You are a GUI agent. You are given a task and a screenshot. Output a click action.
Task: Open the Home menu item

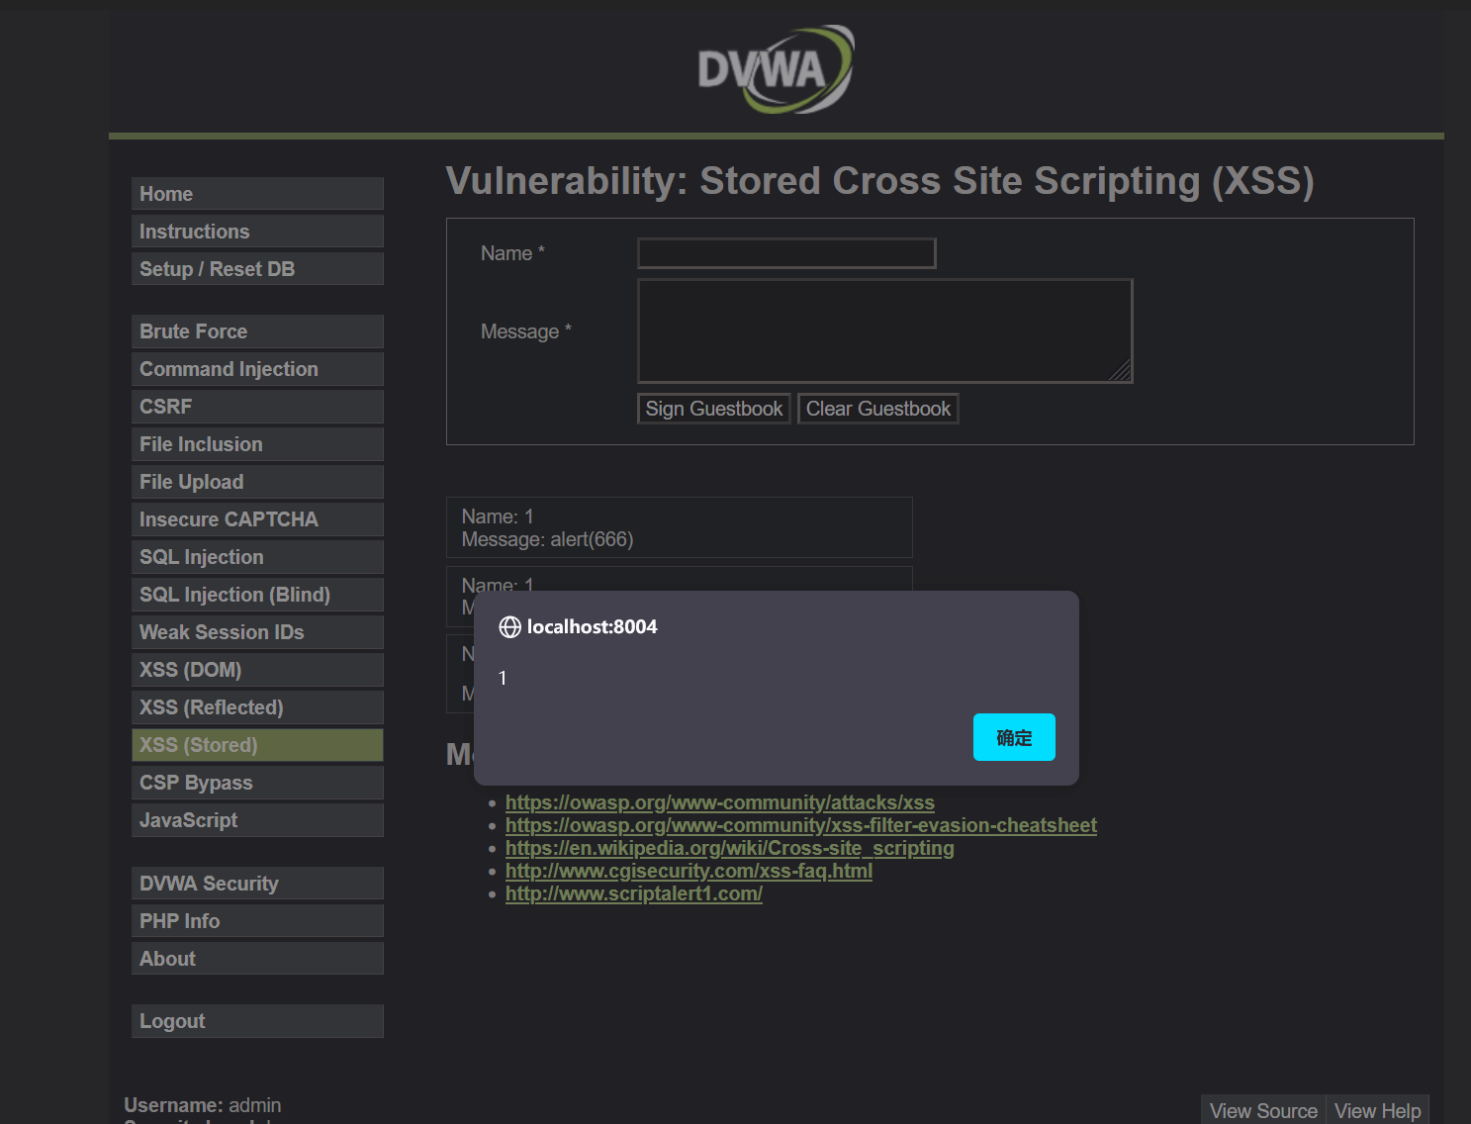coord(257,194)
